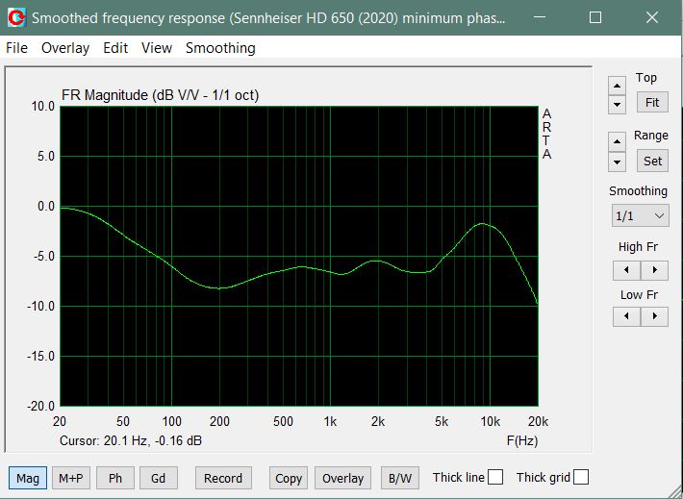Enable the Thick line checkbox

click(495, 477)
